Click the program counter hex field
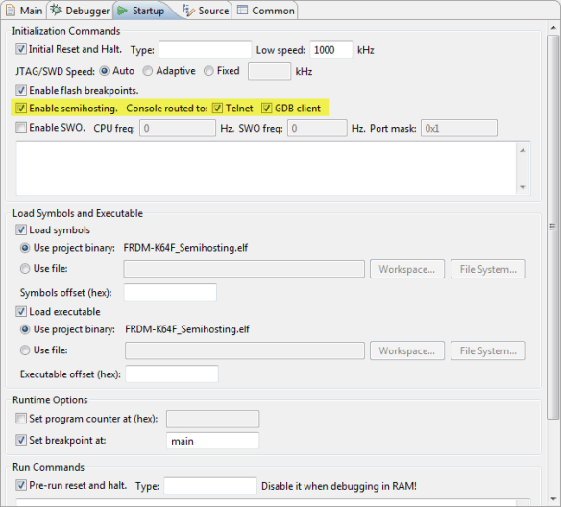 [x=212, y=419]
